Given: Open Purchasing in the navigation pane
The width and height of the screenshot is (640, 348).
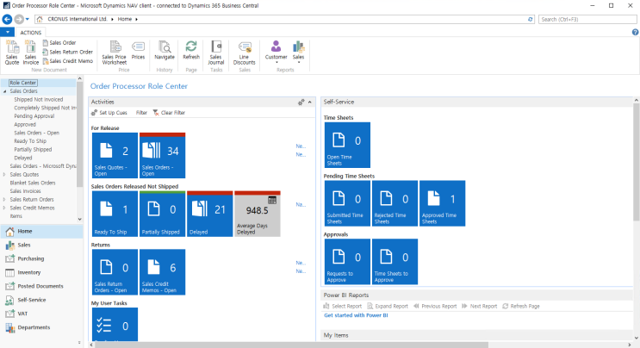Looking at the screenshot, I should (x=41, y=258).
